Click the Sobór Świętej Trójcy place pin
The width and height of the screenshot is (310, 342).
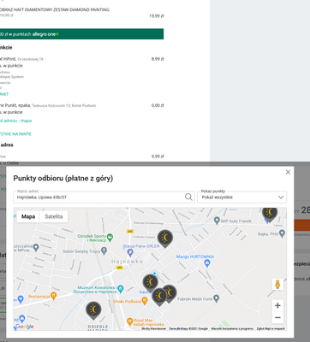[x=104, y=251]
